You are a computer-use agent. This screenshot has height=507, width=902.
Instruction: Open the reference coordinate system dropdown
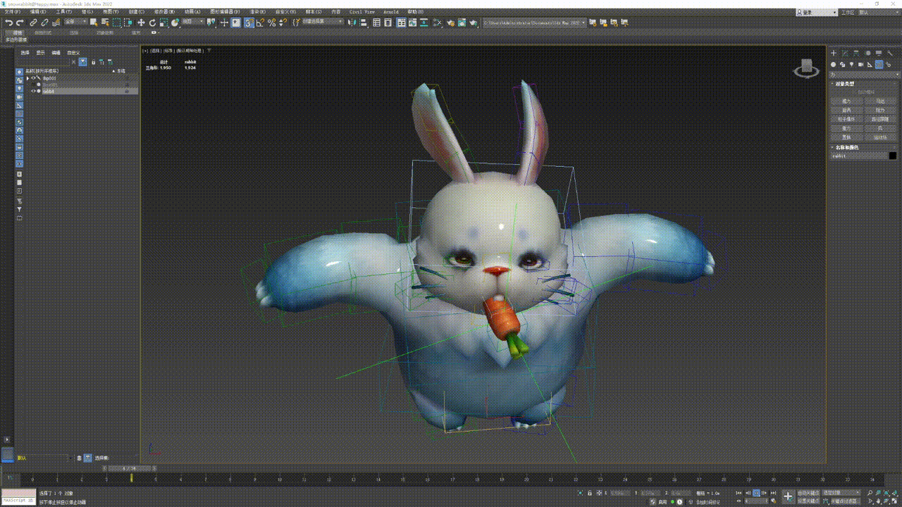[x=192, y=23]
